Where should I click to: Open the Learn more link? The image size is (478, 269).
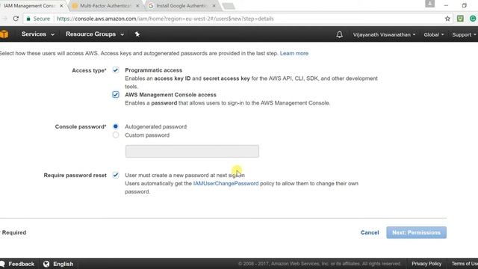point(294,53)
